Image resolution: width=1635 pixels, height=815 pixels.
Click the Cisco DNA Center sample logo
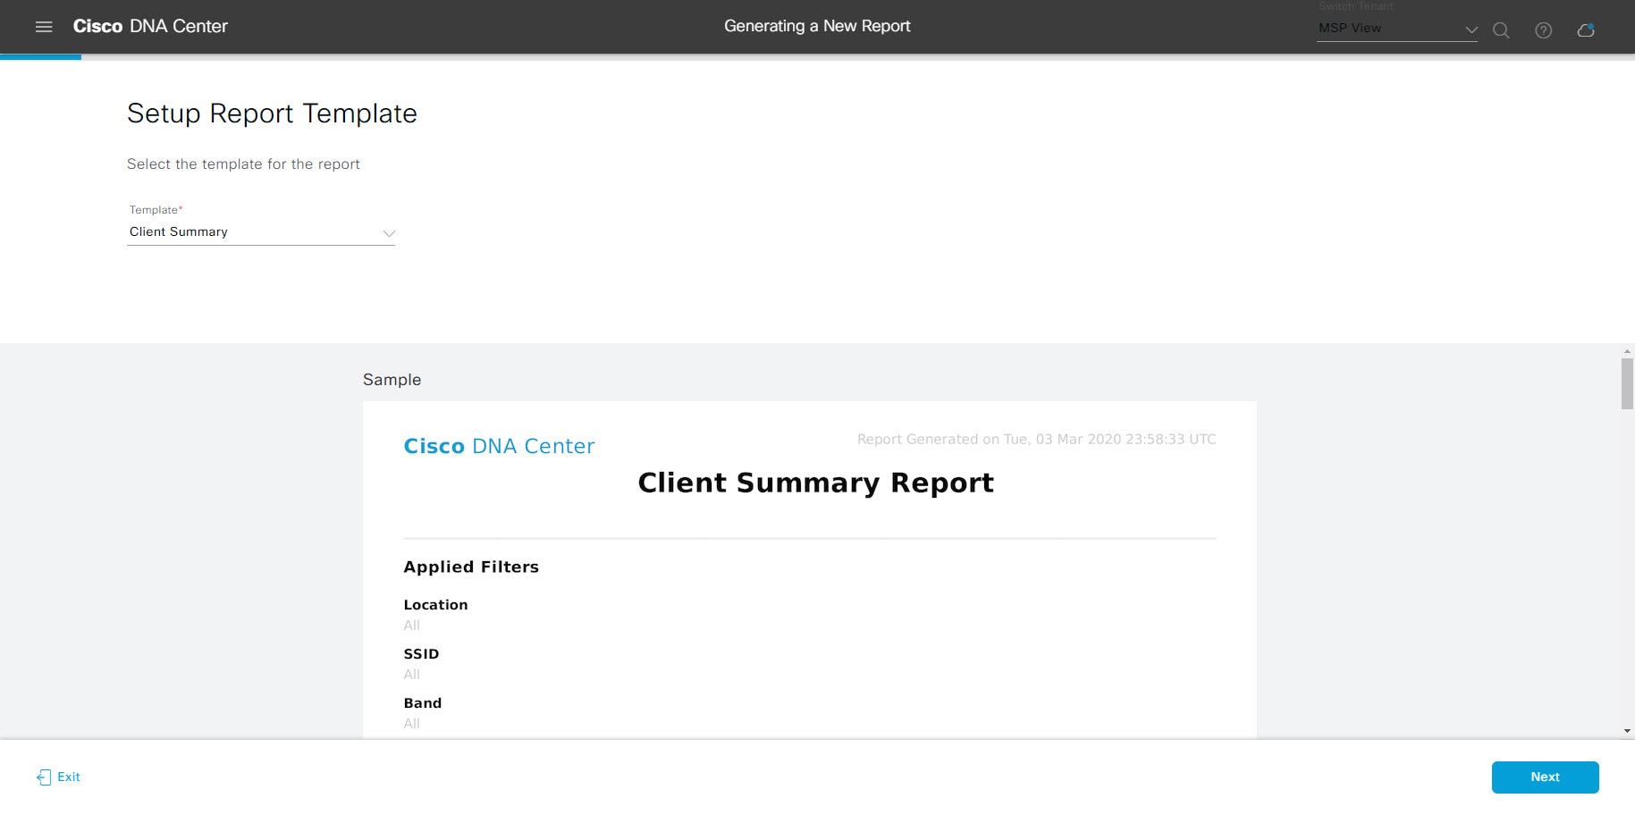tap(499, 446)
